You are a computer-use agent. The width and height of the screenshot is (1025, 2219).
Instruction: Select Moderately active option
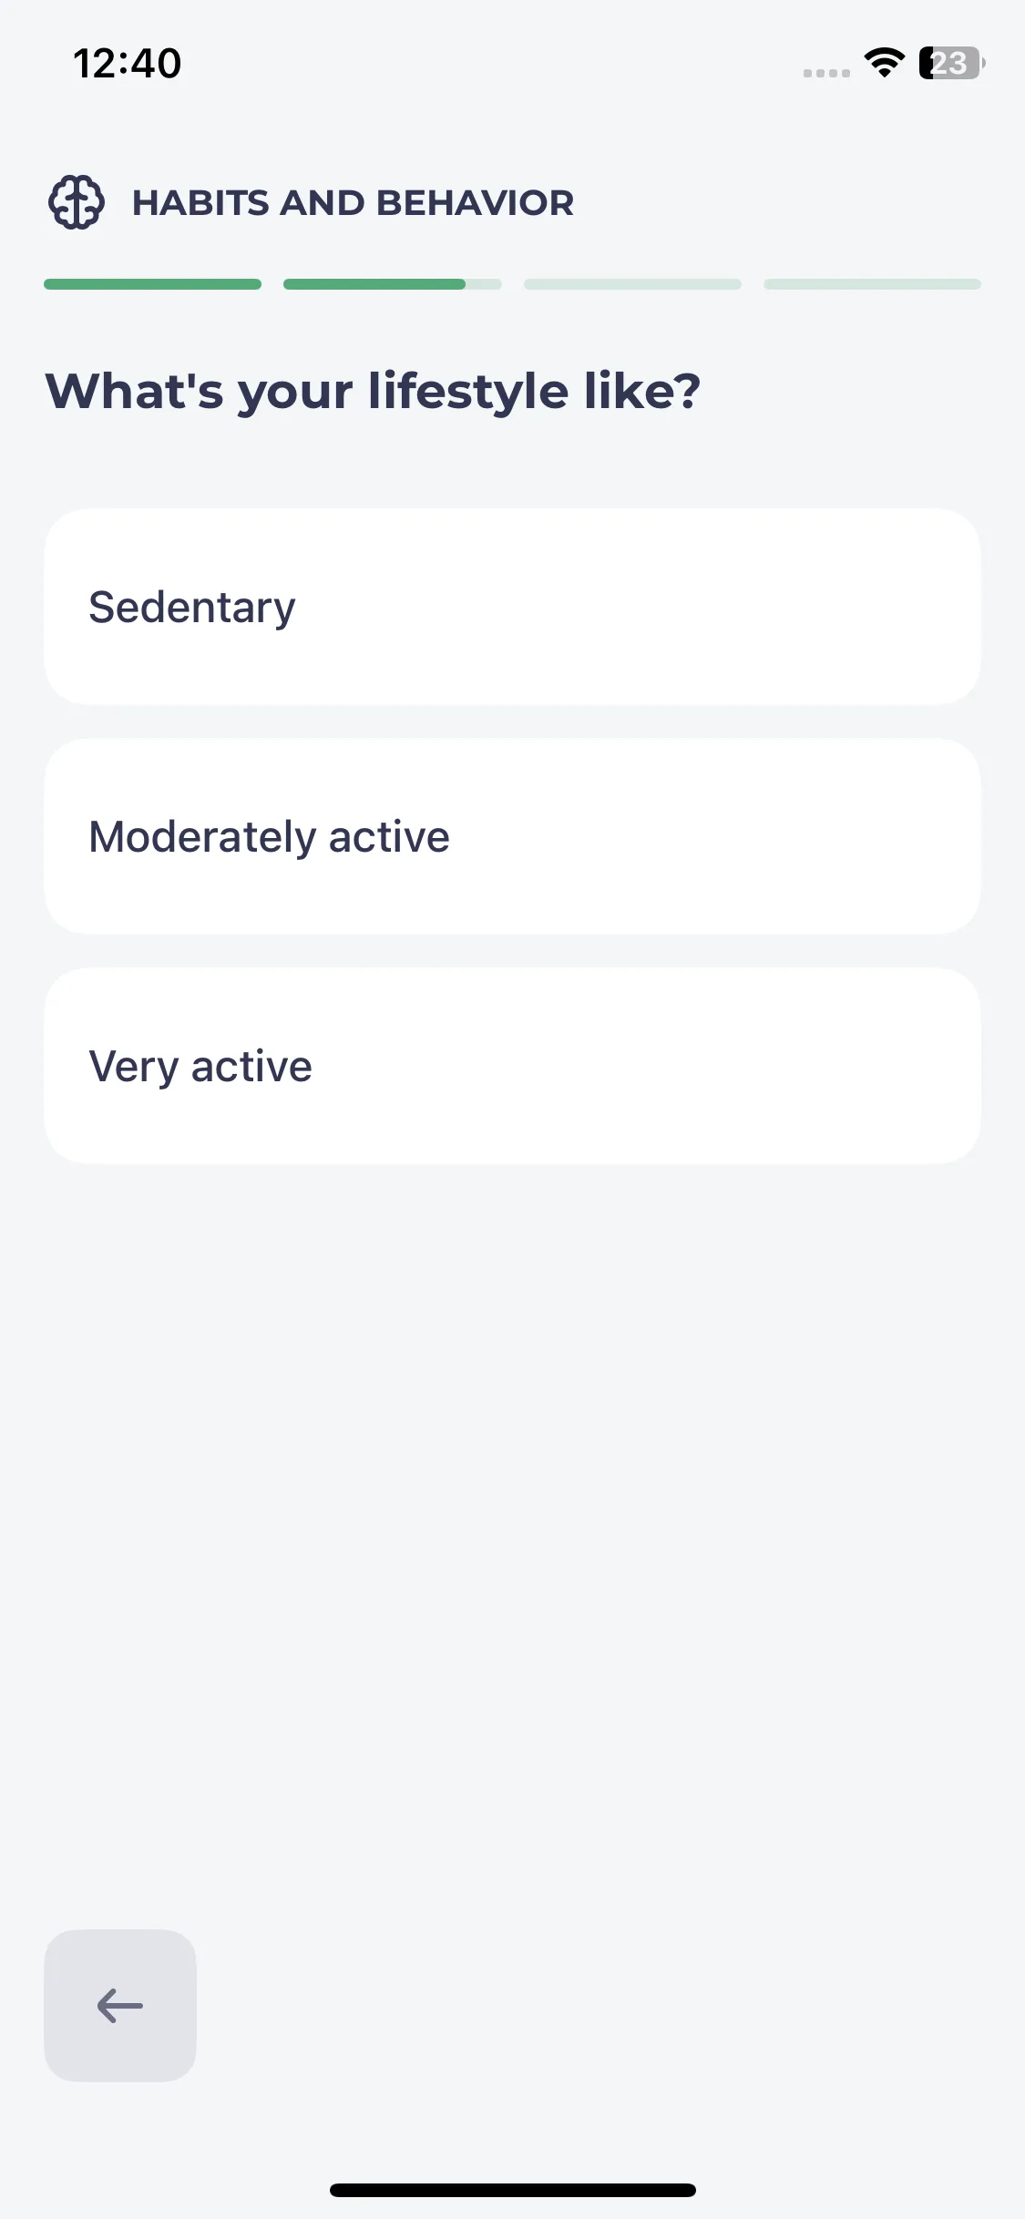click(512, 836)
